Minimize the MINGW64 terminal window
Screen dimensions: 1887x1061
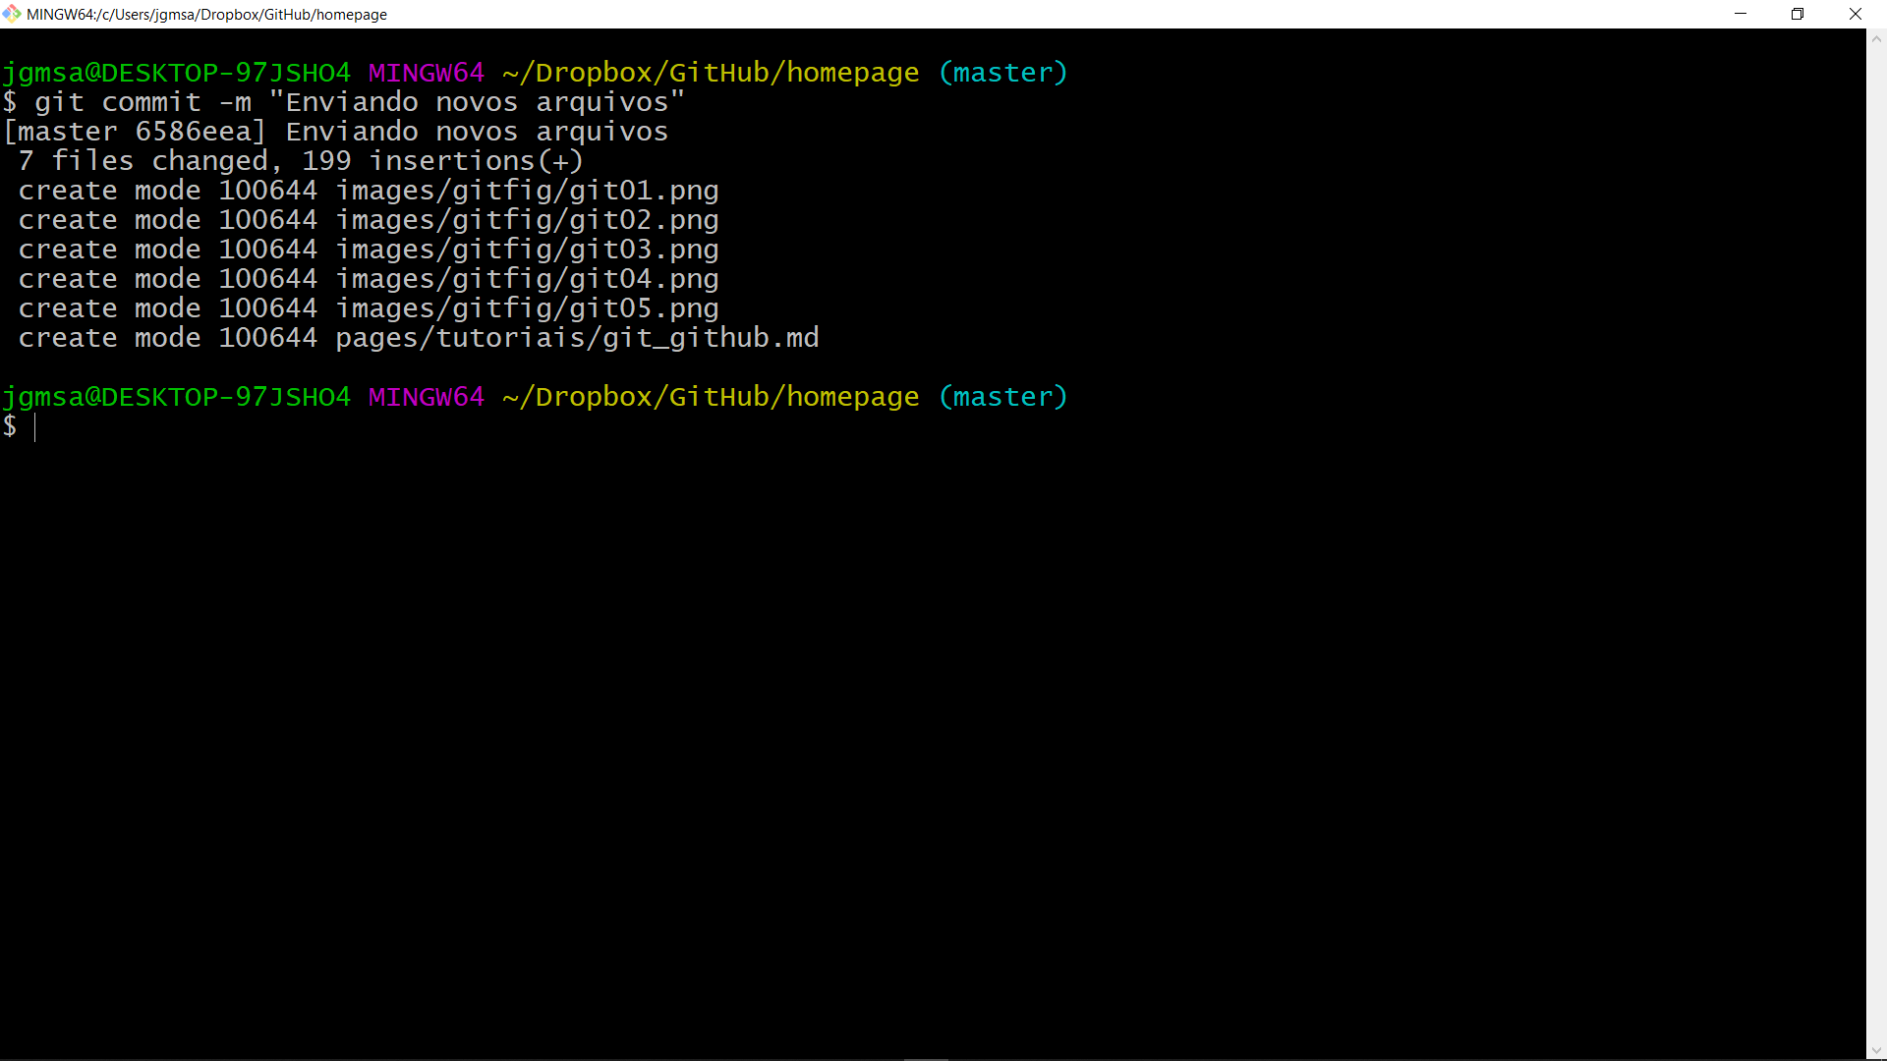[x=1741, y=14]
